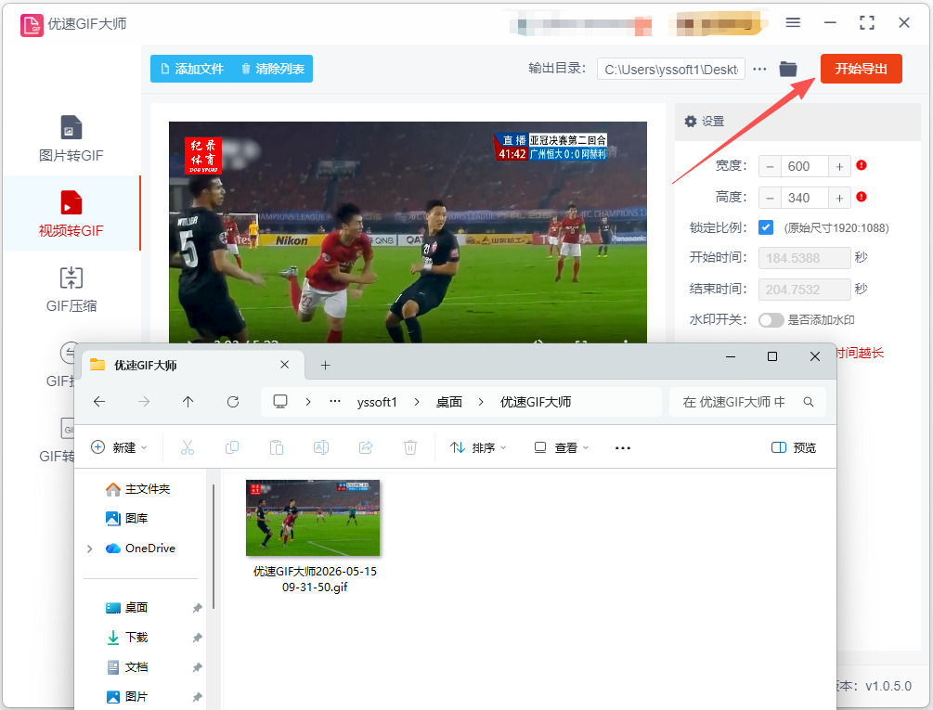The height and width of the screenshot is (710, 933).
Task: Select 主文件夹 in navigation pane
Action: [x=138, y=489]
